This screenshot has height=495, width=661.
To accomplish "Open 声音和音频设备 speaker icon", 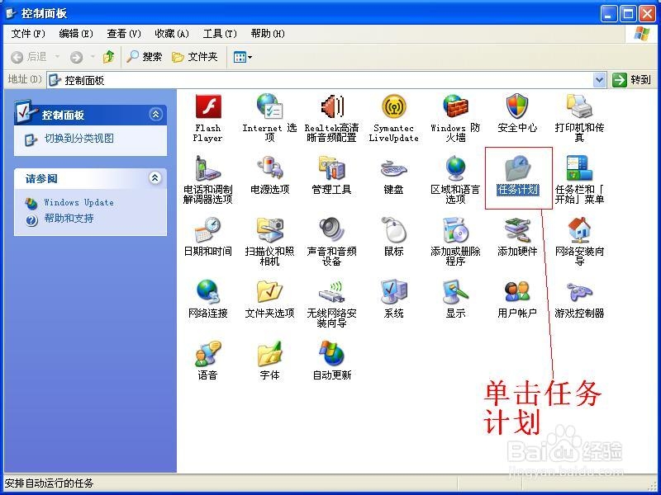I will pyautogui.click(x=332, y=230).
